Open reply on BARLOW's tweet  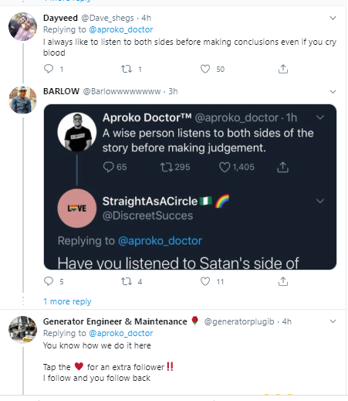(49, 281)
